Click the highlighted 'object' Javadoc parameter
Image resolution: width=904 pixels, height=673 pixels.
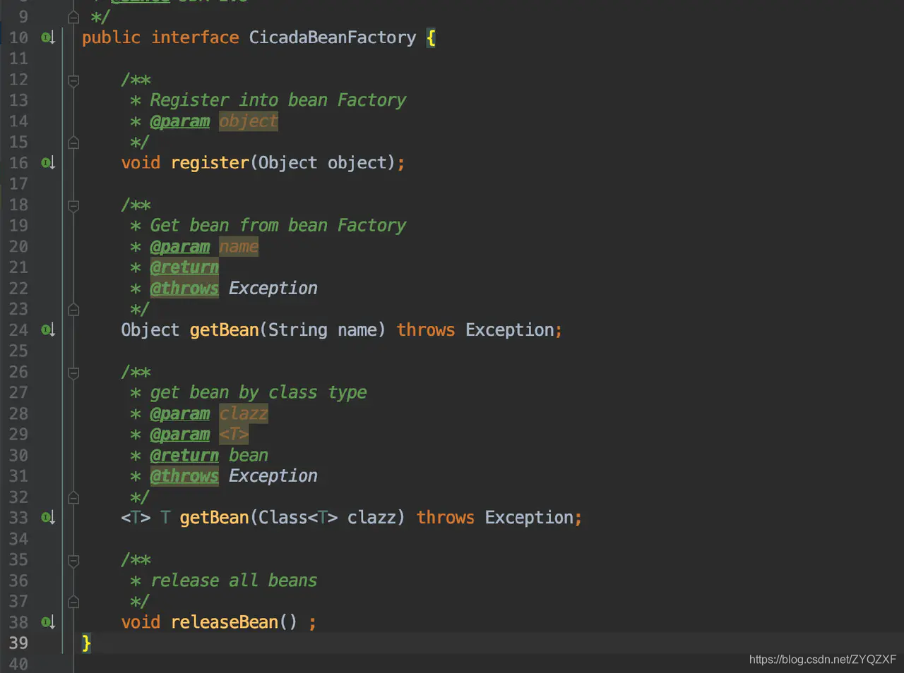click(x=249, y=121)
